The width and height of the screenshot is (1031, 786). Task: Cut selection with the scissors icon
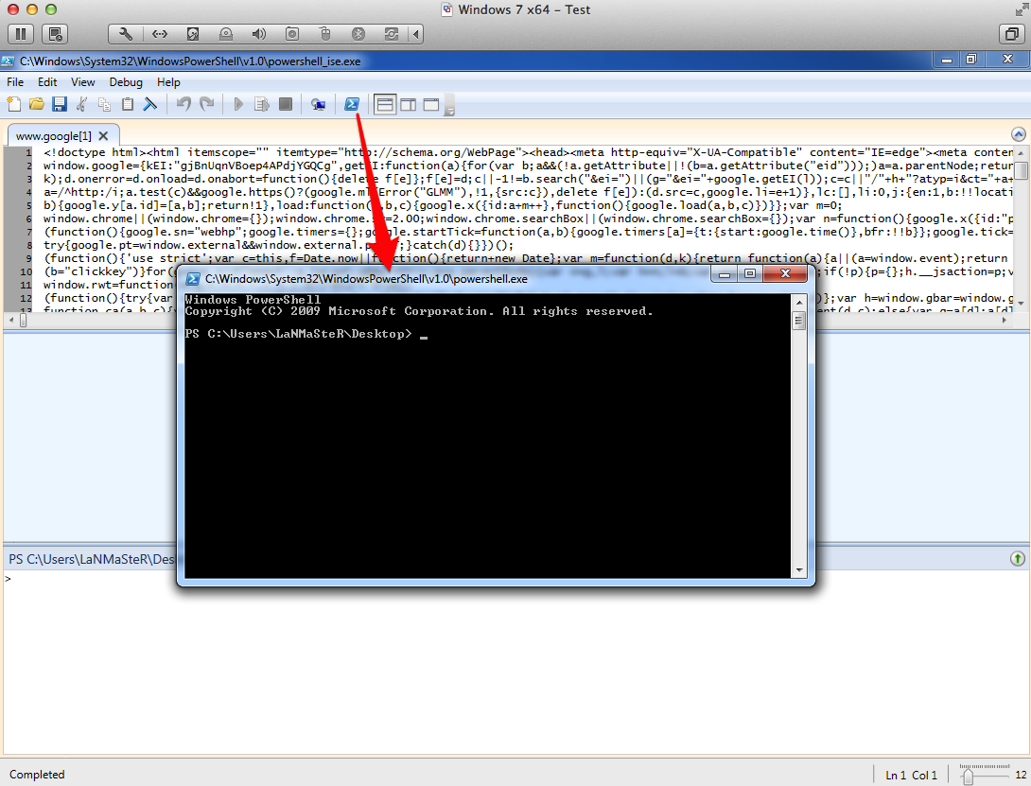coord(82,104)
